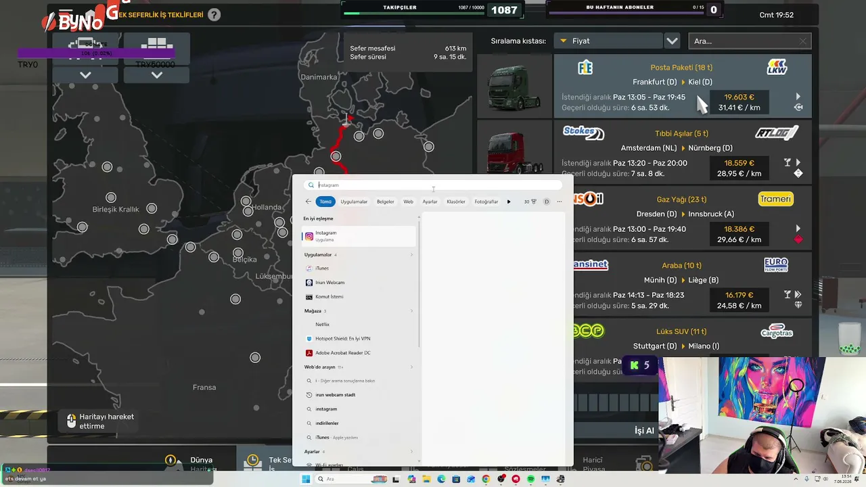The width and height of the screenshot is (866, 487).
Task: Expand the Ayarlar results section
Action: pos(411,452)
